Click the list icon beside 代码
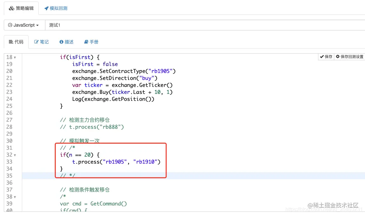 [11, 42]
